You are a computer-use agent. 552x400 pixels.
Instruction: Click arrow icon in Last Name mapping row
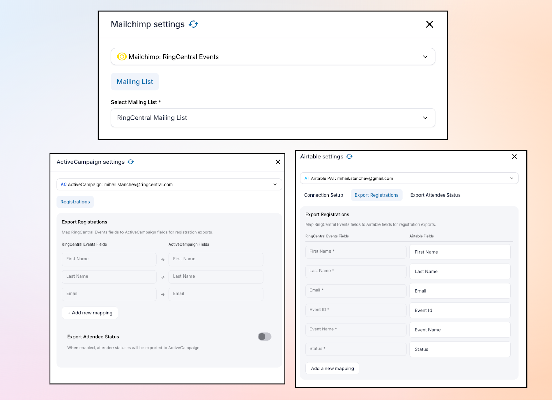pos(162,277)
